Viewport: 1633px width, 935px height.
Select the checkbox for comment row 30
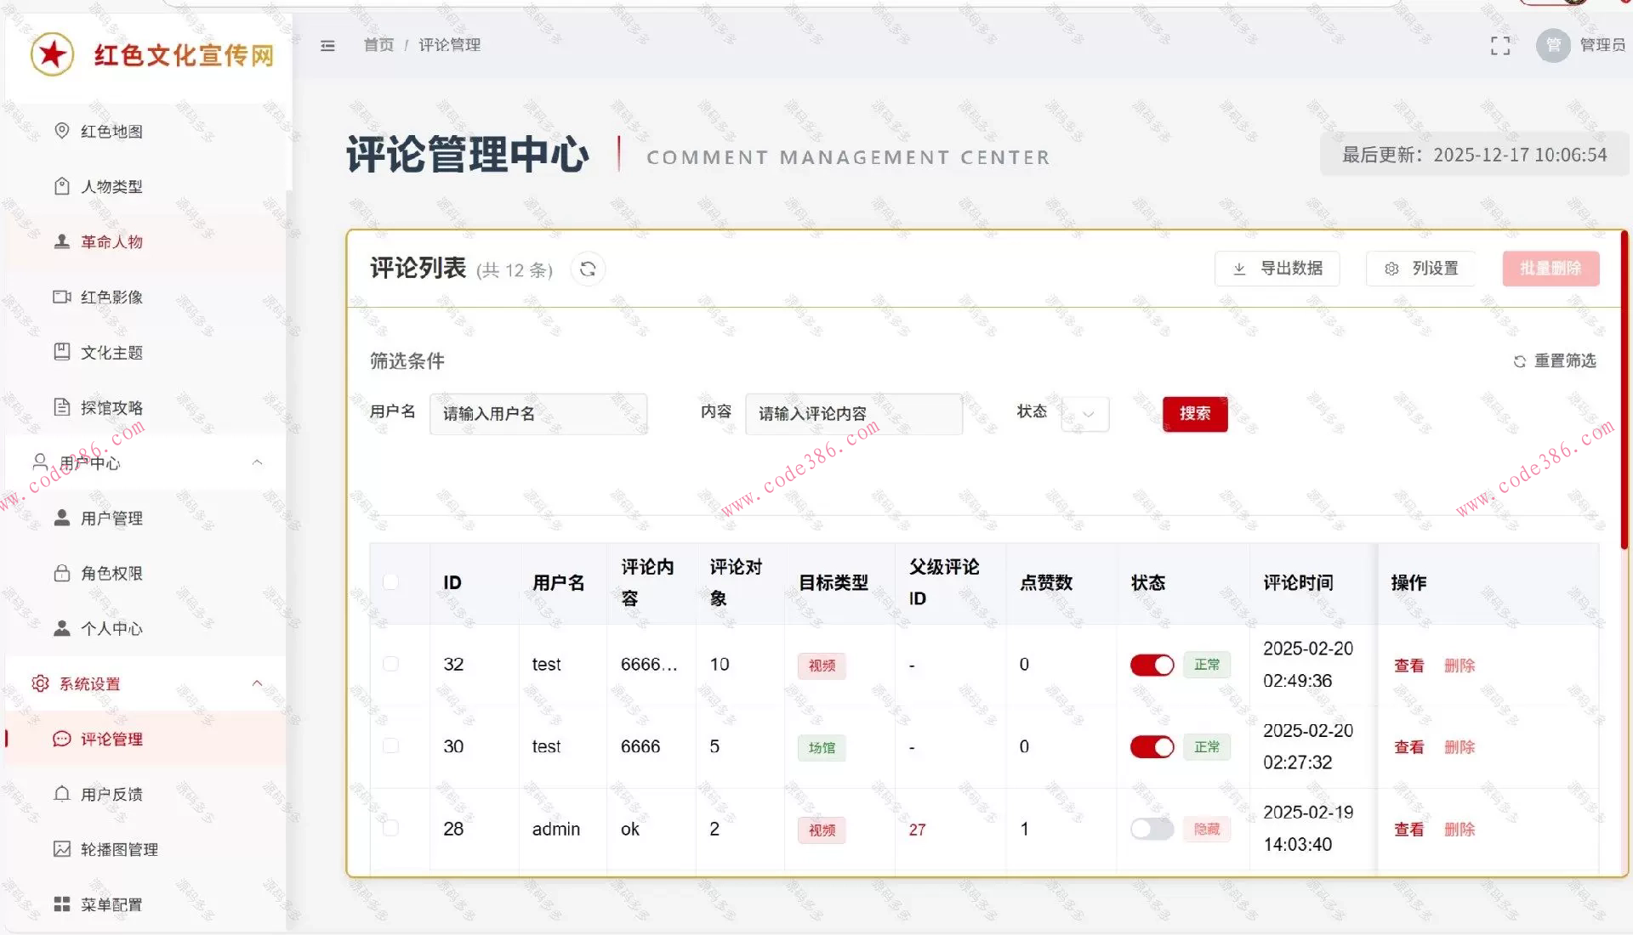pos(390,746)
